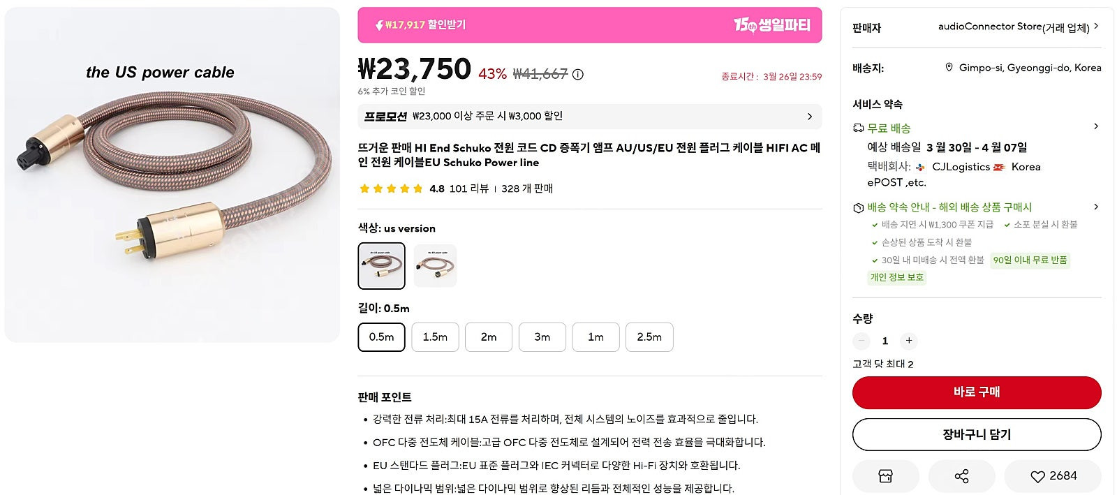
Task: Click the location pin icon by Gimpo-si
Action: click(948, 67)
